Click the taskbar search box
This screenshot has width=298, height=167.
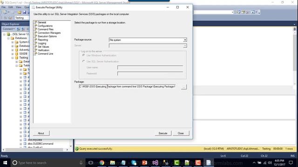(x=47, y=163)
